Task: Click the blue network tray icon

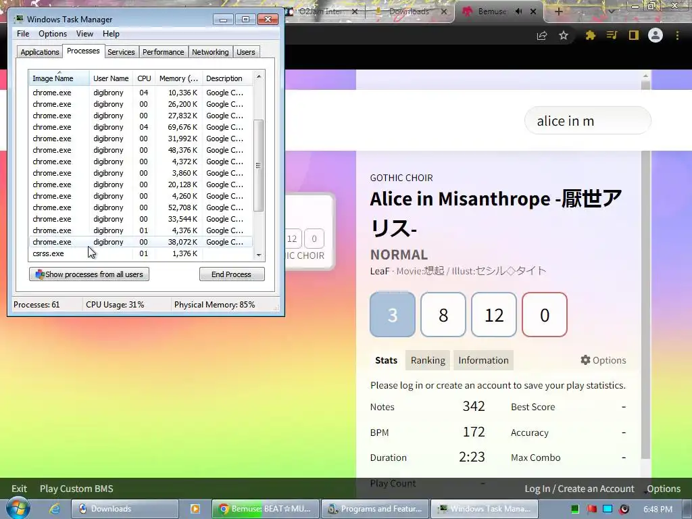Action: point(608,509)
